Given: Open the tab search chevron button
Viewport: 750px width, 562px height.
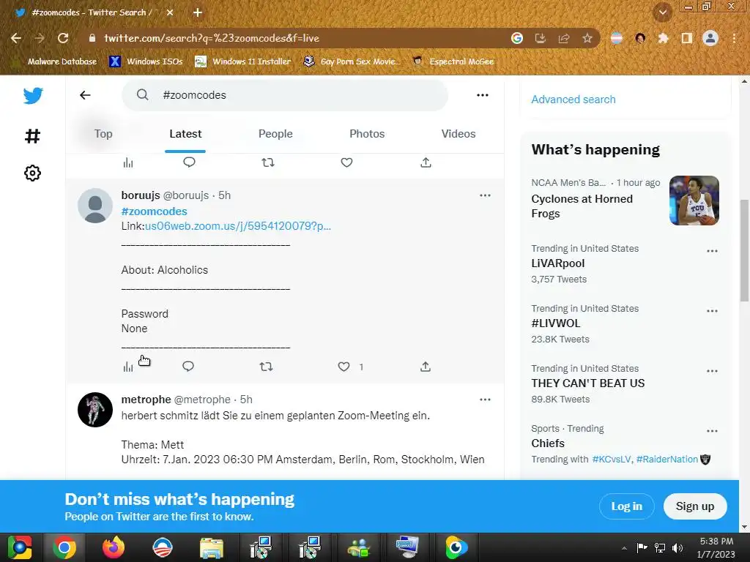Looking at the screenshot, I should coord(663,12).
